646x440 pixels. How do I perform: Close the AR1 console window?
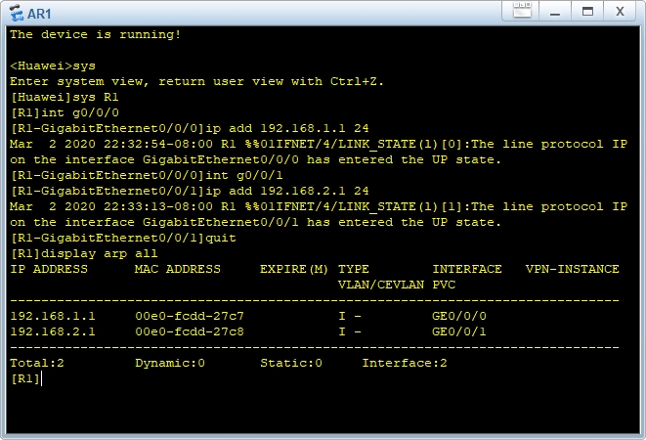point(620,12)
